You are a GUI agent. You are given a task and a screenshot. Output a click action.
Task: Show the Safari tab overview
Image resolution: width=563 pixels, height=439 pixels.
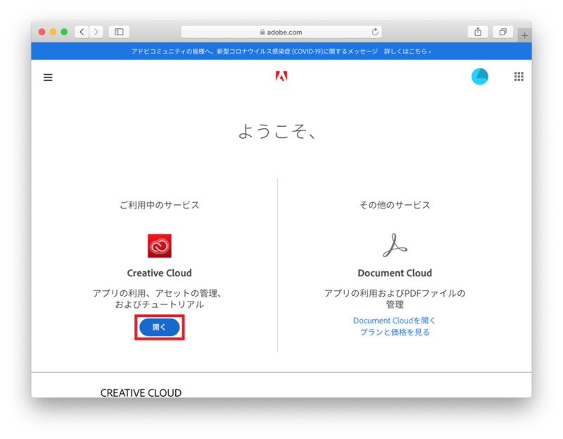click(x=502, y=32)
